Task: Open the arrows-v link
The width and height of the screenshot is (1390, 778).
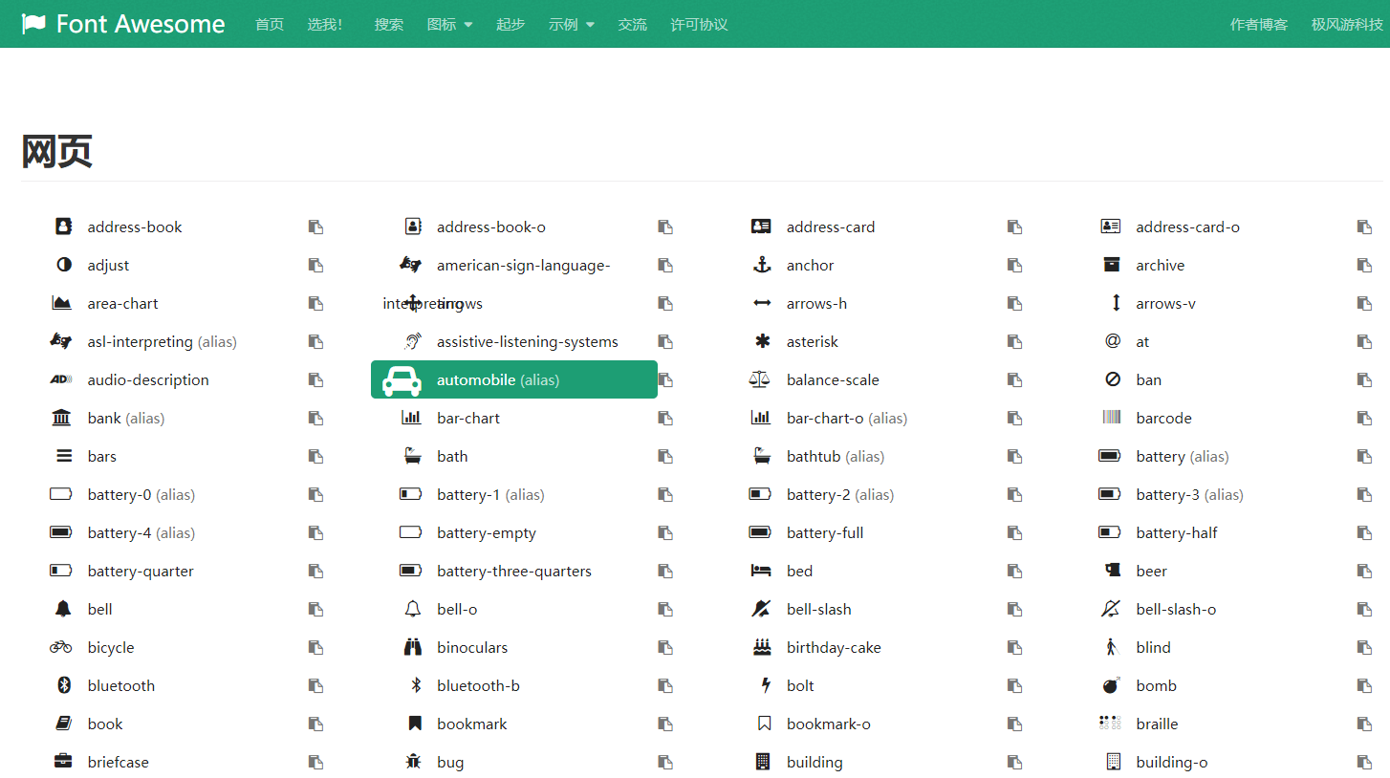Action: [1165, 303]
